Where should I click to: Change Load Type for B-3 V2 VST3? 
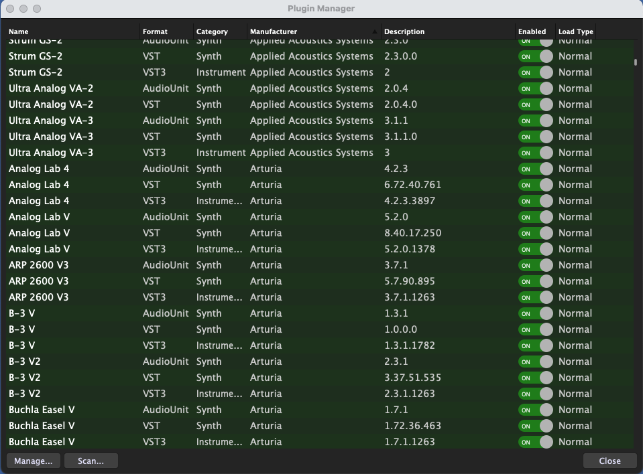point(575,394)
